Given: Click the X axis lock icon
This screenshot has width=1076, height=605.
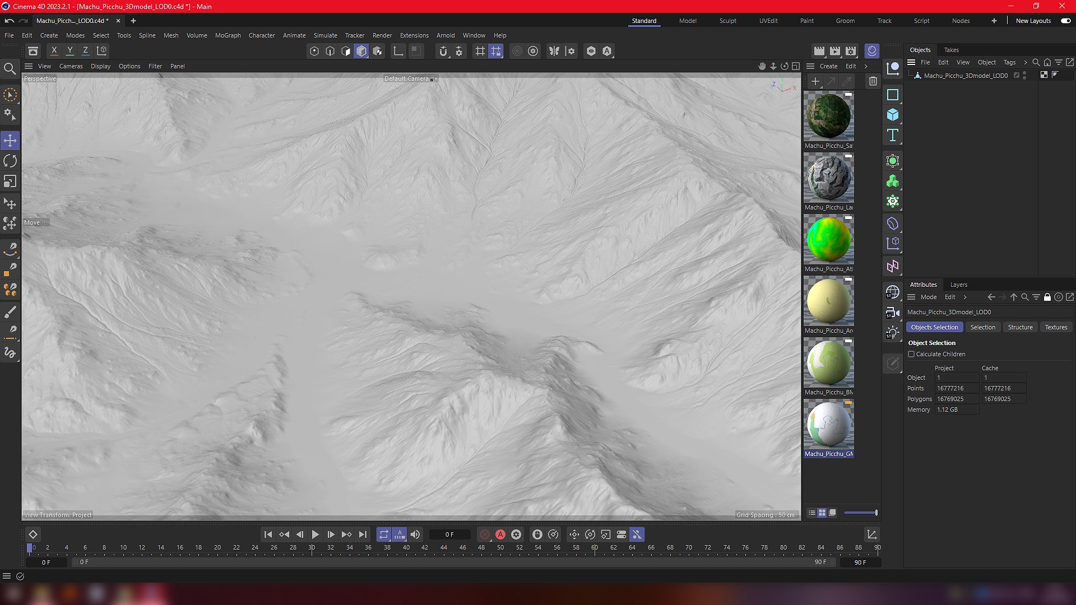Looking at the screenshot, I should coord(54,50).
